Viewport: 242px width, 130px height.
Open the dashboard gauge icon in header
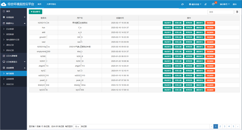[182, 4]
